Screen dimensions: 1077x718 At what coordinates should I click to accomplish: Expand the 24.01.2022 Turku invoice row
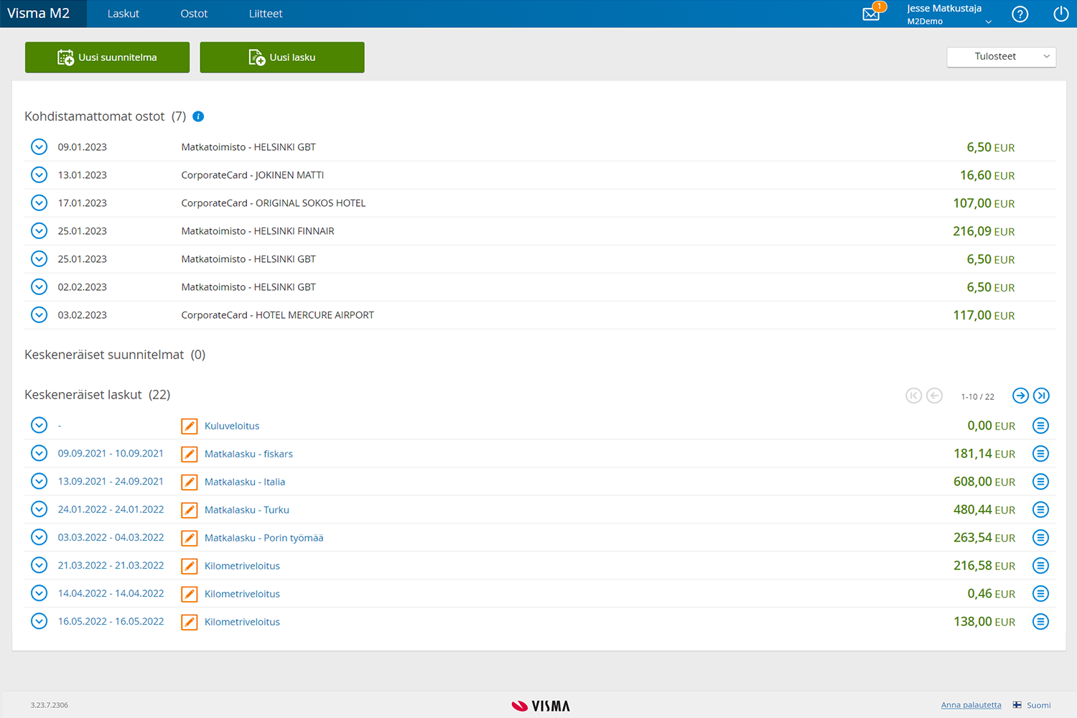pos(39,510)
